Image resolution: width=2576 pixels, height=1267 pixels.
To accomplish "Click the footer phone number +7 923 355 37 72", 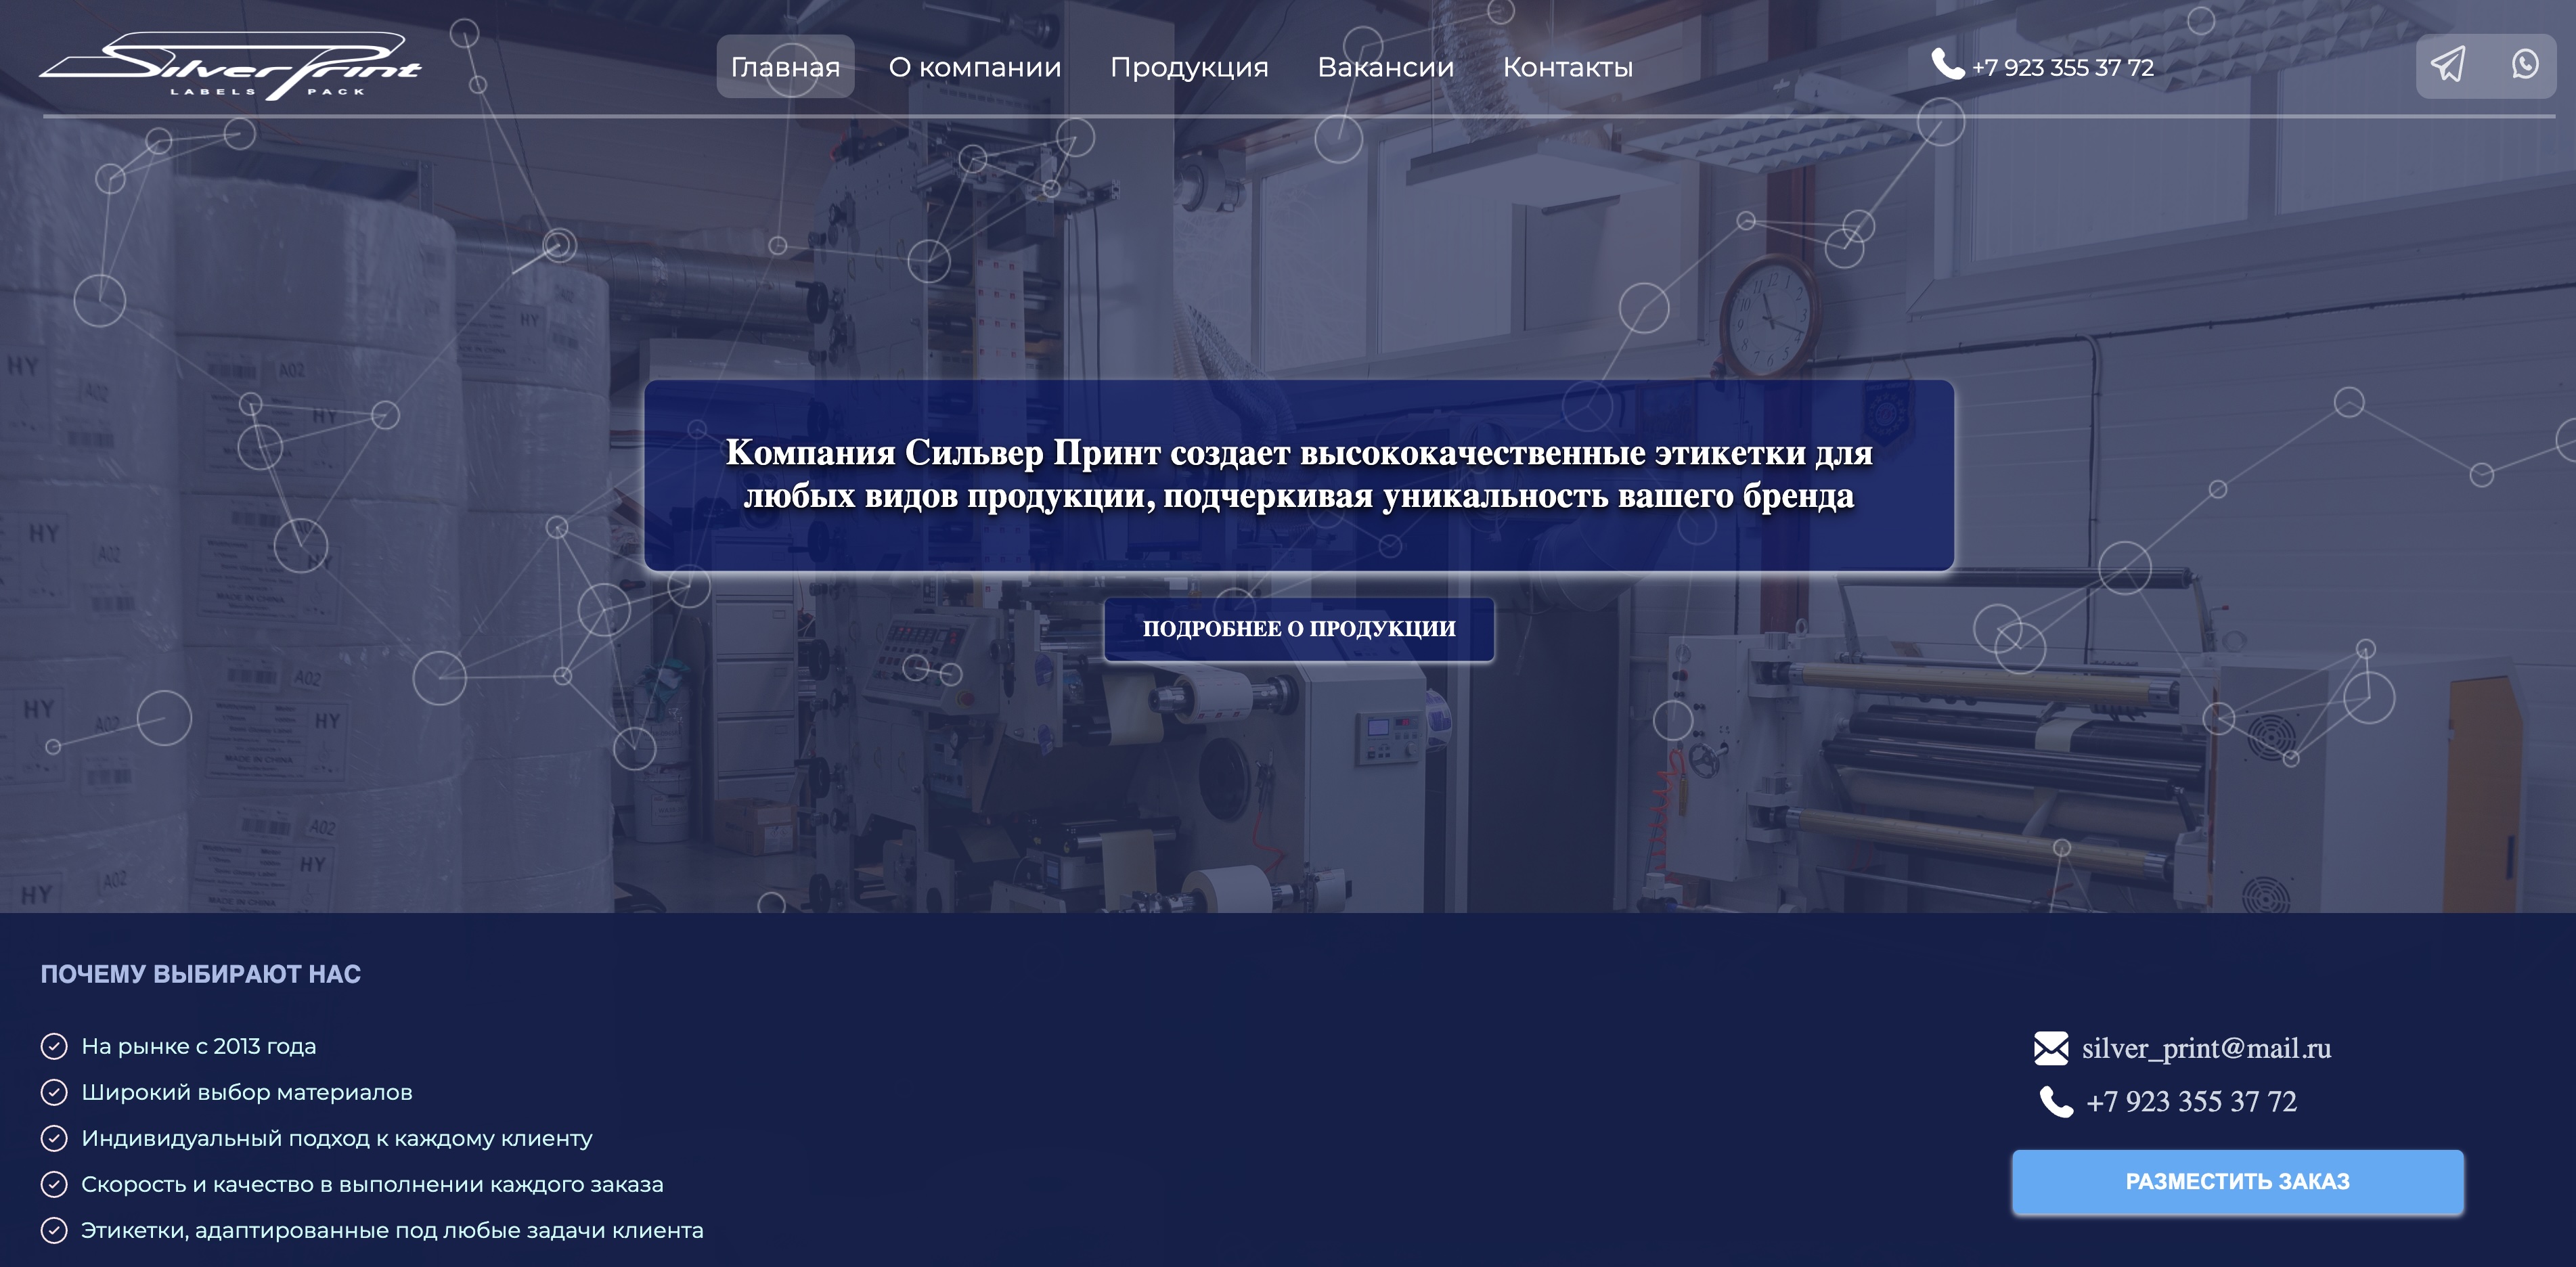I will (2191, 1102).
